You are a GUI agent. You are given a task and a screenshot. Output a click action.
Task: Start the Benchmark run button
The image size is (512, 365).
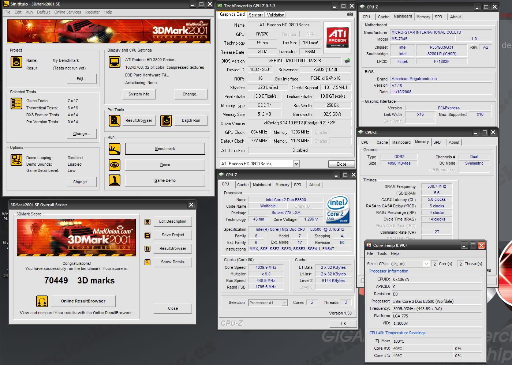(x=165, y=149)
